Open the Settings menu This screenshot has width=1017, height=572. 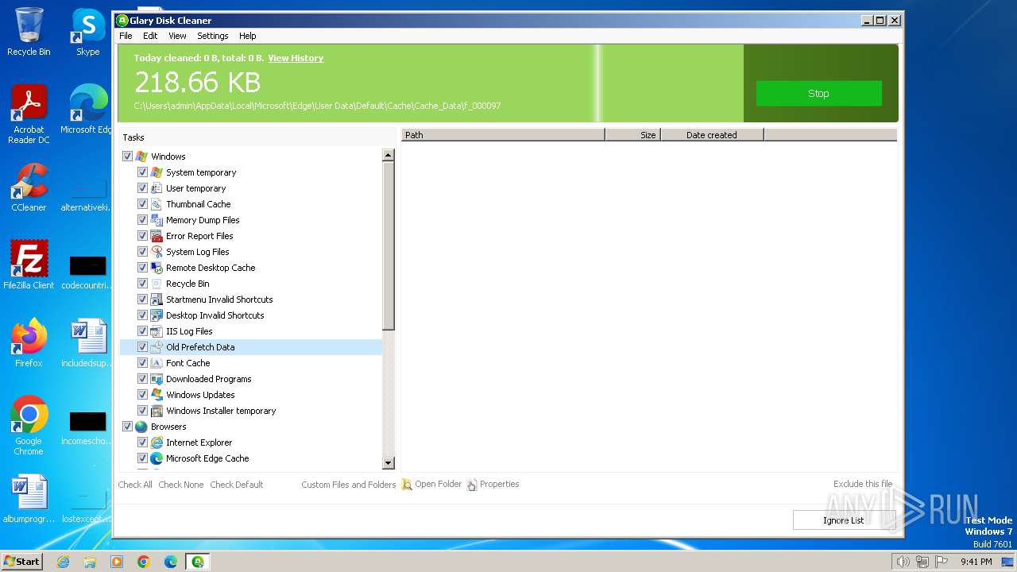[212, 36]
